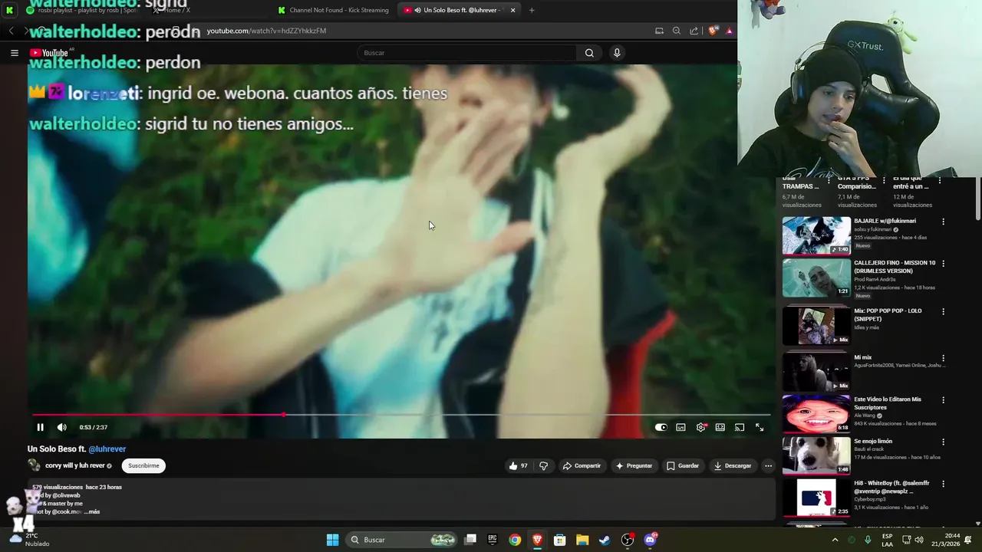Subscribe with the Suscribirme button
The image size is (982, 552).
(143, 465)
